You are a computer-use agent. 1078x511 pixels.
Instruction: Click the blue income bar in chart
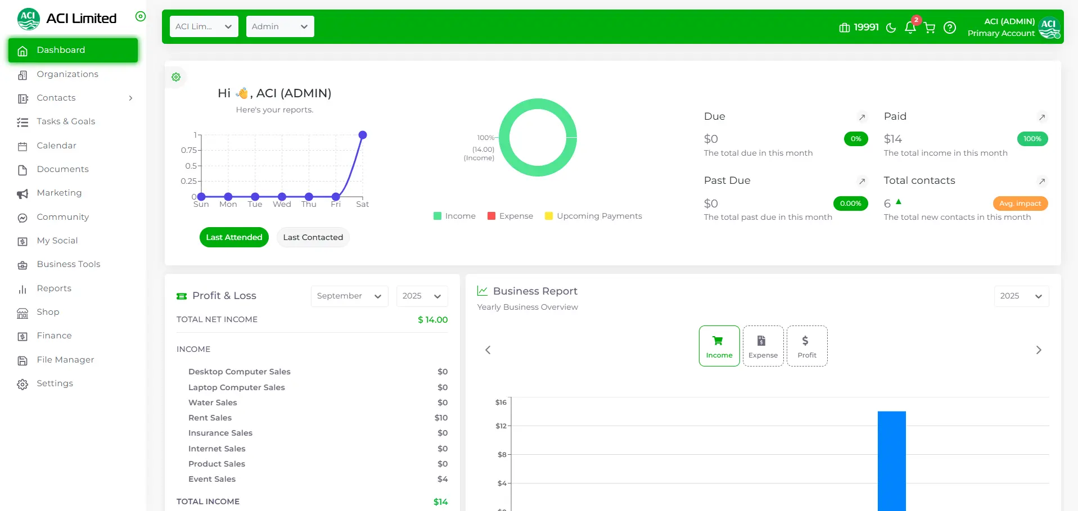[891, 461]
